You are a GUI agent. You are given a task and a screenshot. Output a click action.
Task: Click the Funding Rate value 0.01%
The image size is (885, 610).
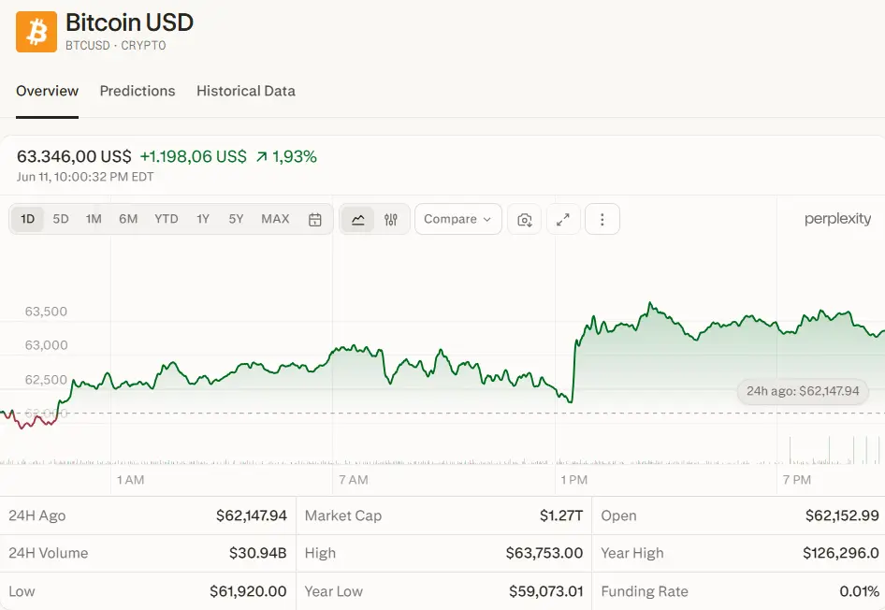pyautogui.click(x=859, y=591)
